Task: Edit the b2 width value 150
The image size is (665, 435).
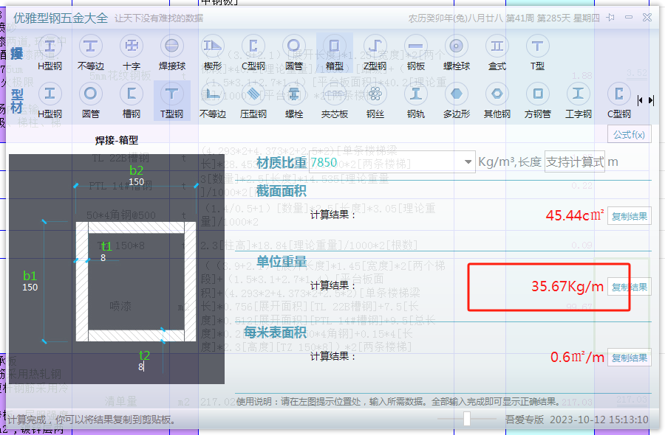Action: coord(136,181)
